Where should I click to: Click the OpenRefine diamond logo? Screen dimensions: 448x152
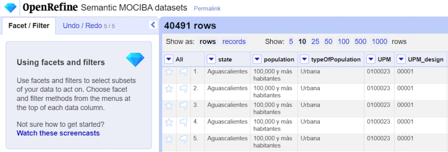pyautogui.click(x=10, y=8)
